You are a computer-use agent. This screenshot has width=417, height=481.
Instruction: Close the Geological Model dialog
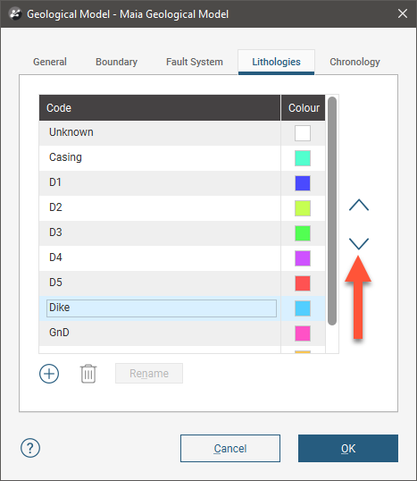coord(403,13)
